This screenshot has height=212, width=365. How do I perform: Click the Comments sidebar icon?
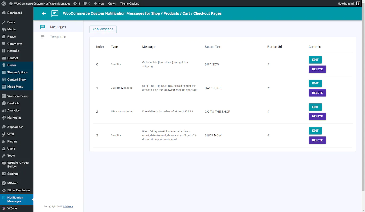4,44
